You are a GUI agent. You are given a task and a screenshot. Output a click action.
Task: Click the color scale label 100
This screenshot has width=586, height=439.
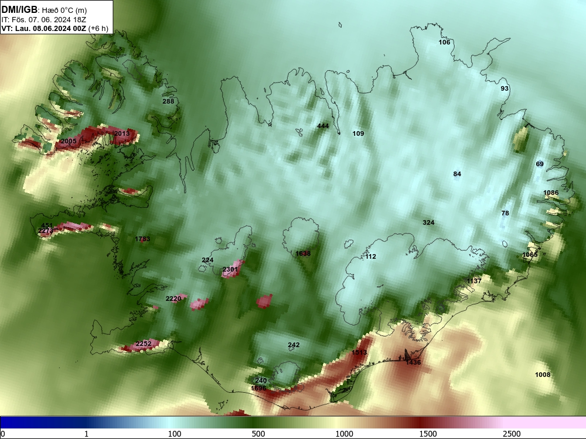coord(175,434)
